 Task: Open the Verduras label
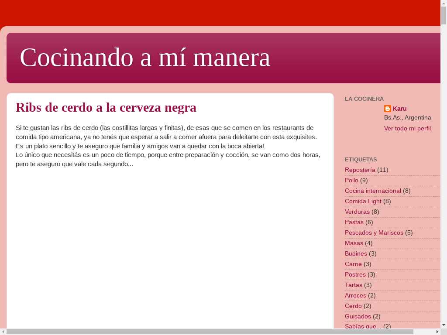click(357, 212)
